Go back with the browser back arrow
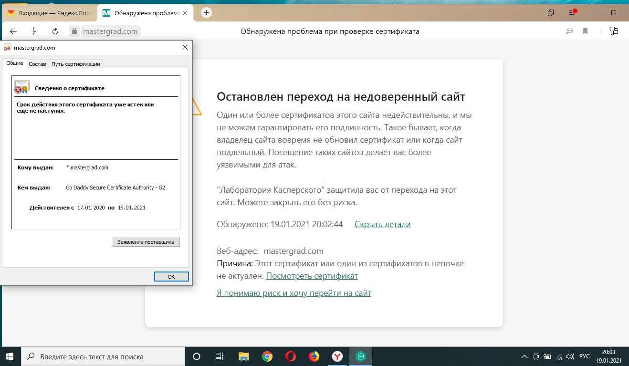The image size is (629, 366). 13,31
